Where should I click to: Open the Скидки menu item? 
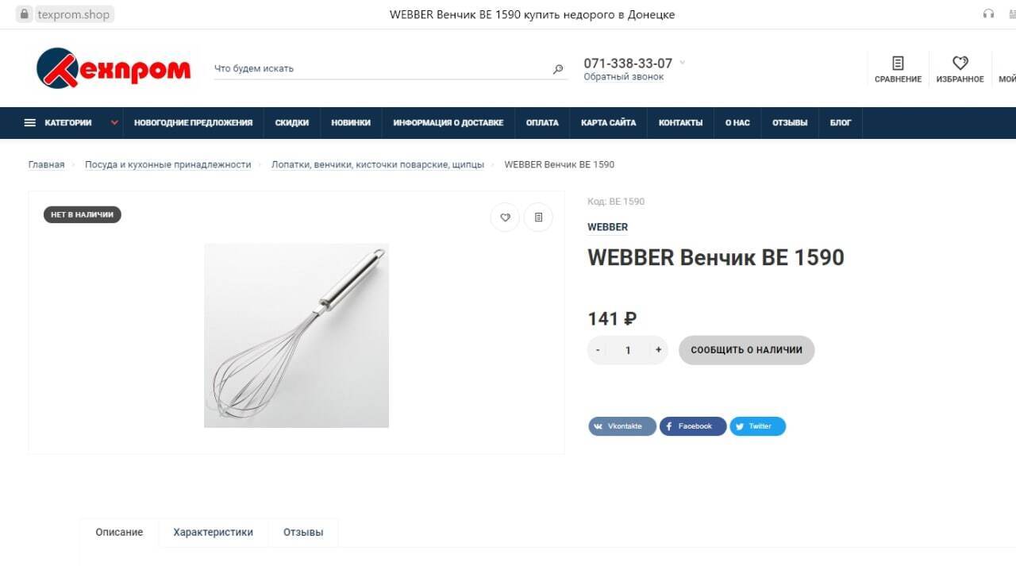pos(292,123)
